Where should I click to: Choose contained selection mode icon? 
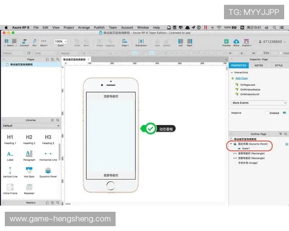pyautogui.click(x=14, y=41)
